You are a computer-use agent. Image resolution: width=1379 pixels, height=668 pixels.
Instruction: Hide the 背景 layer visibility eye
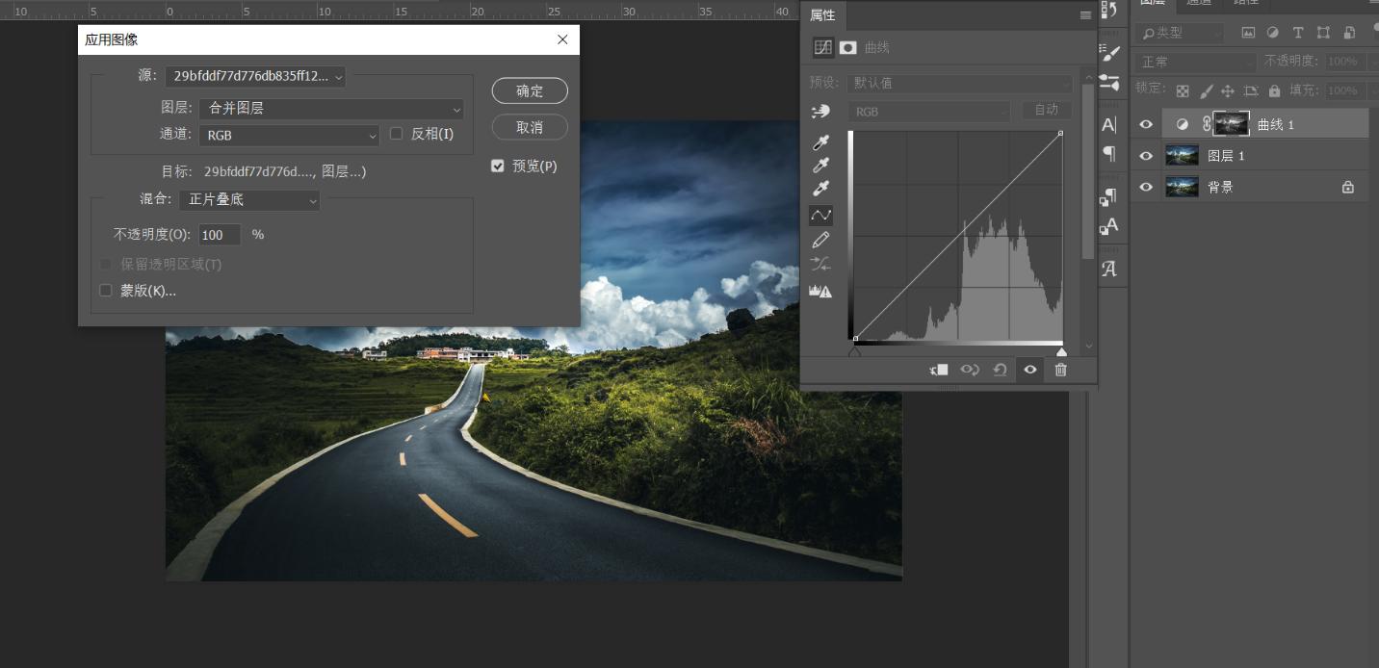point(1145,186)
